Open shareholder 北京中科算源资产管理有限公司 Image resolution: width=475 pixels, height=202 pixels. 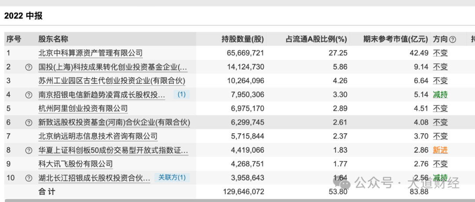tap(91, 53)
